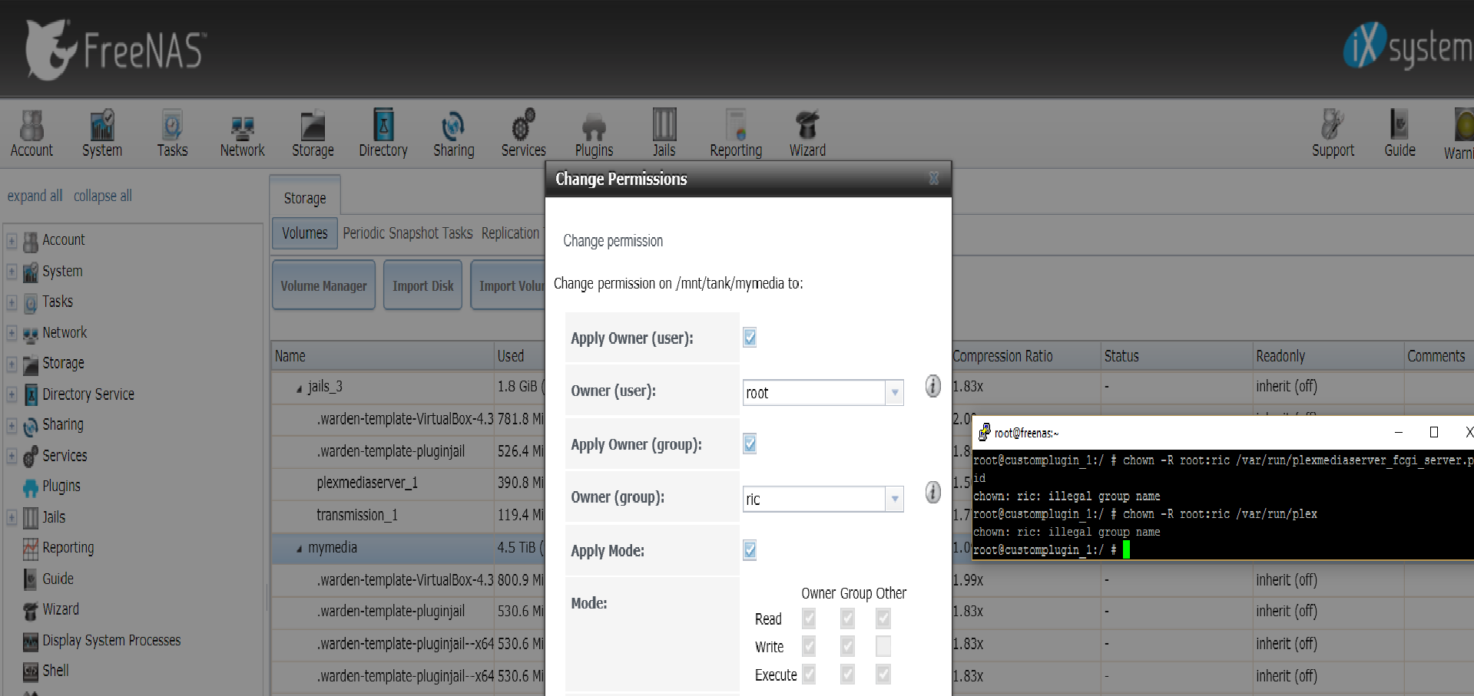Open the Plugins toolbar icon
The width and height of the screenshot is (1474, 696).
[x=594, y=134]
